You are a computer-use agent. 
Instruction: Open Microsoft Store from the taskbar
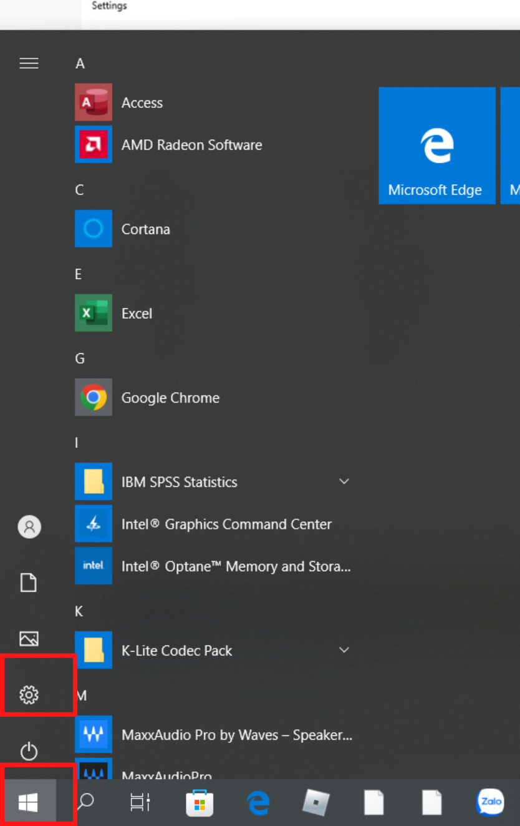tap(200, 802)
